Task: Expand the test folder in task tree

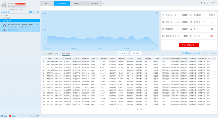Action: point(1,15)
